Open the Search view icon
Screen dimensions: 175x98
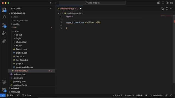tap(4, 17)
